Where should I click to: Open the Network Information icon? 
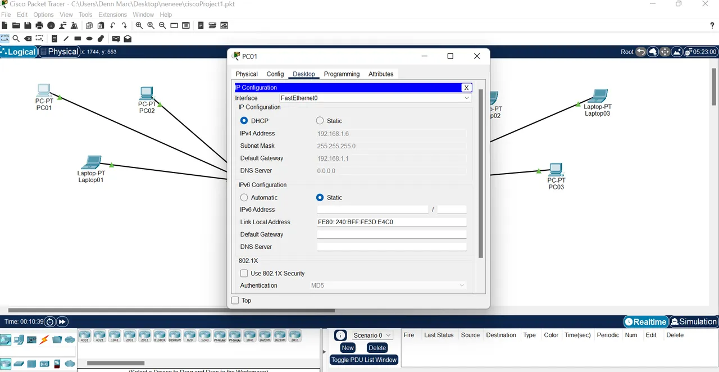pyautogui.click(x=51, y=25)
